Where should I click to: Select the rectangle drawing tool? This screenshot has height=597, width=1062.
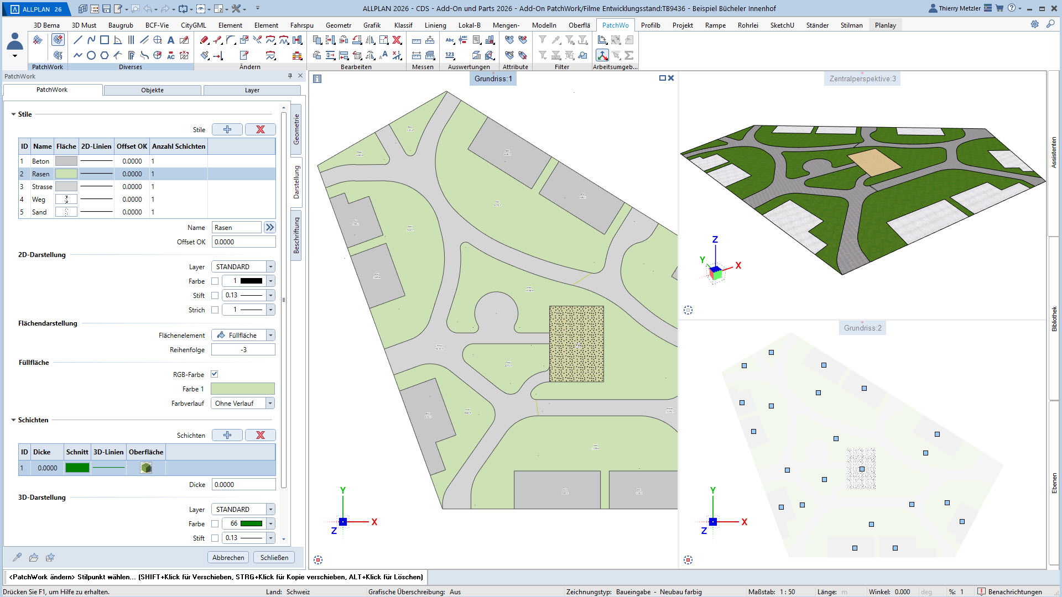[x=105, y=40]
